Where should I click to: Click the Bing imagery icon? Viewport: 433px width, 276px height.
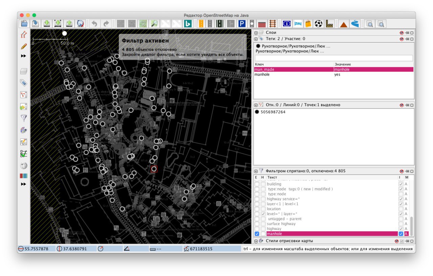tap(188, 24)
